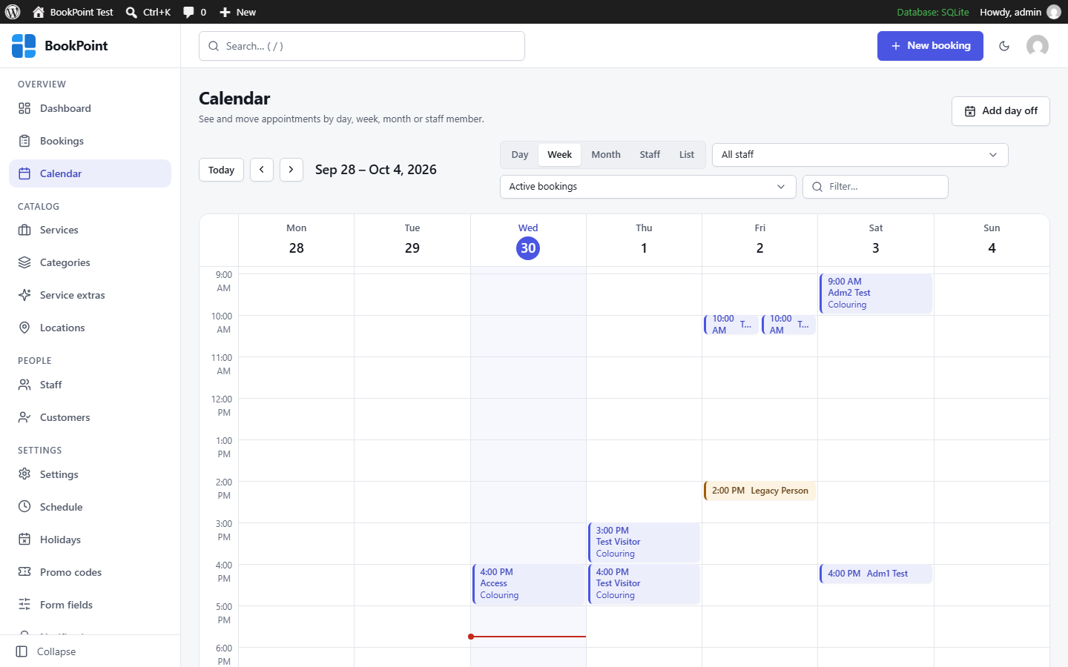Open Categories page
Screen dimensions: 1068x667
[90, 262]
